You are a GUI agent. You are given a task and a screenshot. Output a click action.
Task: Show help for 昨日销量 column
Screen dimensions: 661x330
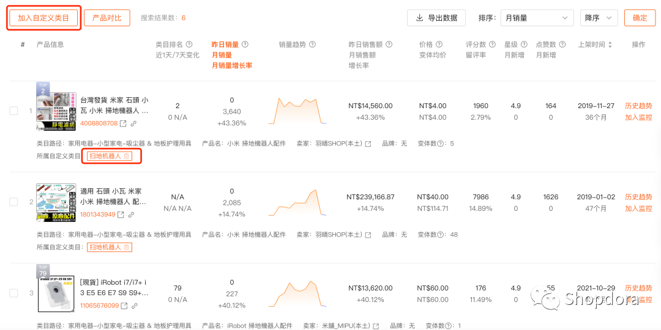pos(244,44)
